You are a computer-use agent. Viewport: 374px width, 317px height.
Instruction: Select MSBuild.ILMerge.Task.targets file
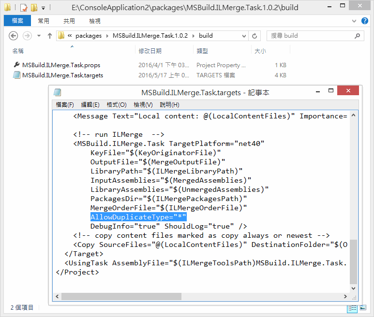click(63, 75)
